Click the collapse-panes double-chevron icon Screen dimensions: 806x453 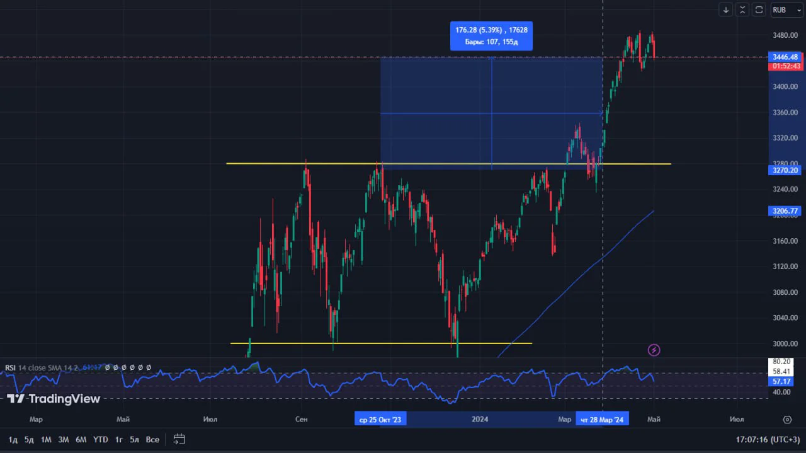click(x=743, y=9)
